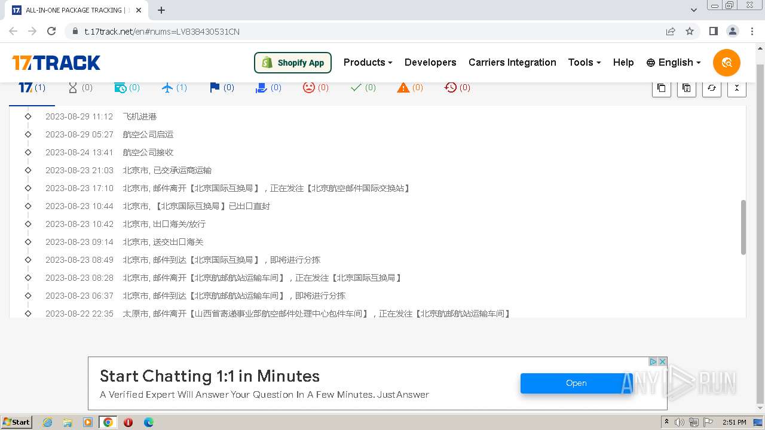765x430 pixels.
Task: Click 'Start Chatting 1:1 in Minutes' ad headline
Action: pyautogui.click(x=210, y=376)
